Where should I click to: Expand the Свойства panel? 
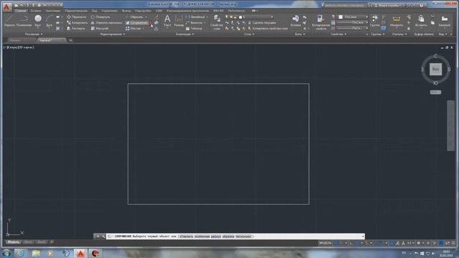(x=339, y=34)
